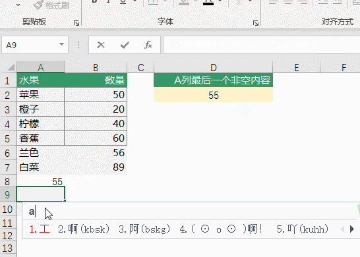Click the Select All corner triangle
This screenshot has width=360, height=257.
pos(11,67)
